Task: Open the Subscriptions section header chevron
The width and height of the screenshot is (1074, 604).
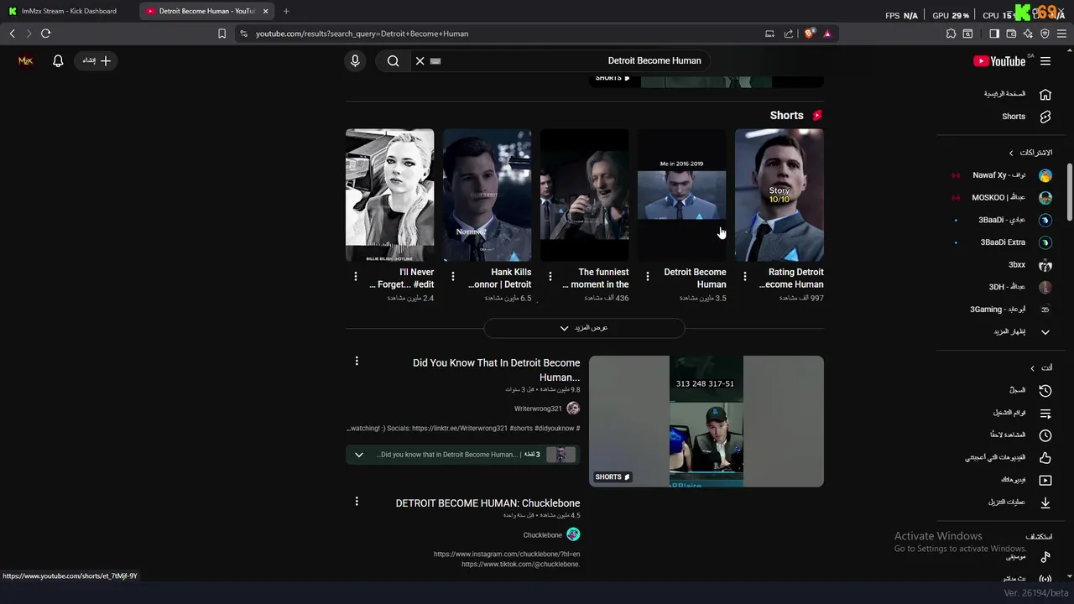Action: (x=1011, y=153)
